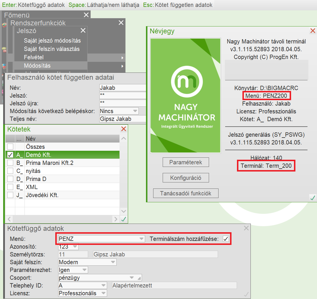
Task: Select the nyitás row name
Action: 33,171
